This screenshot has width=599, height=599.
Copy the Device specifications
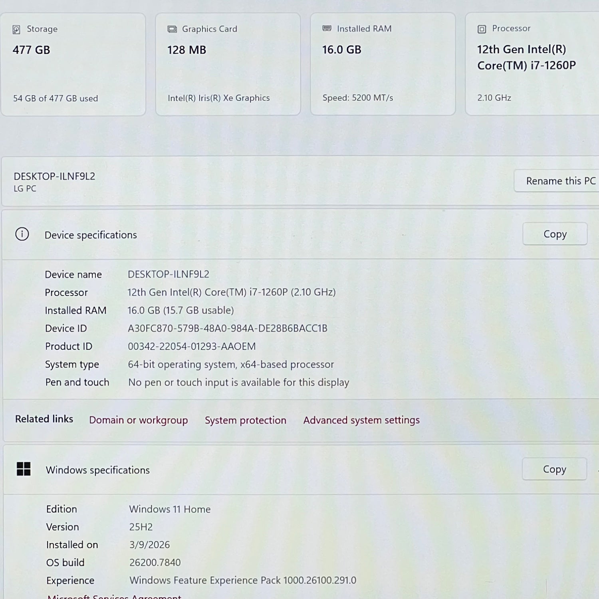[555, 234]
